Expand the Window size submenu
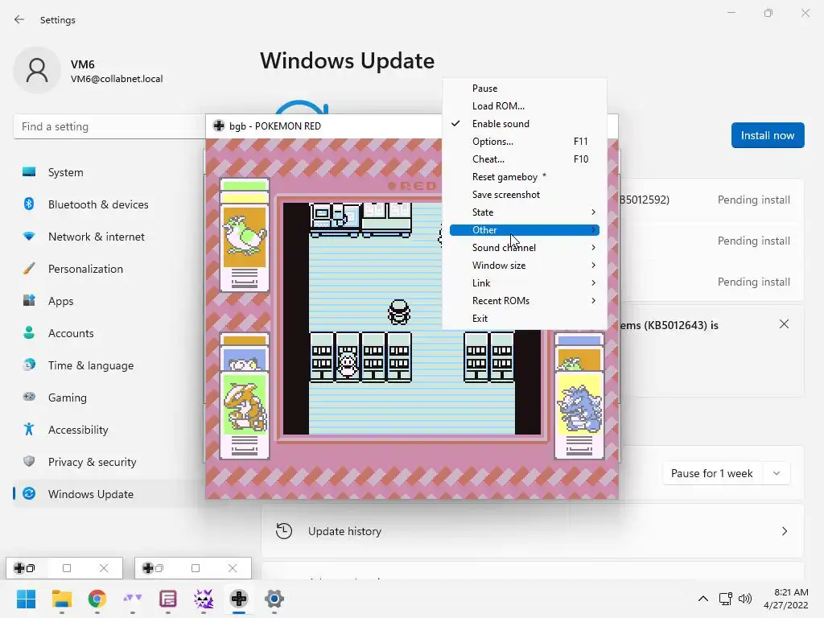Viewport: 824px width, 618px height. click(x=525, y=266)
